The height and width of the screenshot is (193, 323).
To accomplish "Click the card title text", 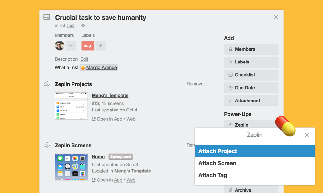I will pos(101,18).
